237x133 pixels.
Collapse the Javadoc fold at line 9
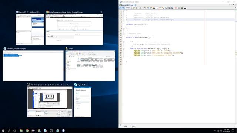coord(124,28)
